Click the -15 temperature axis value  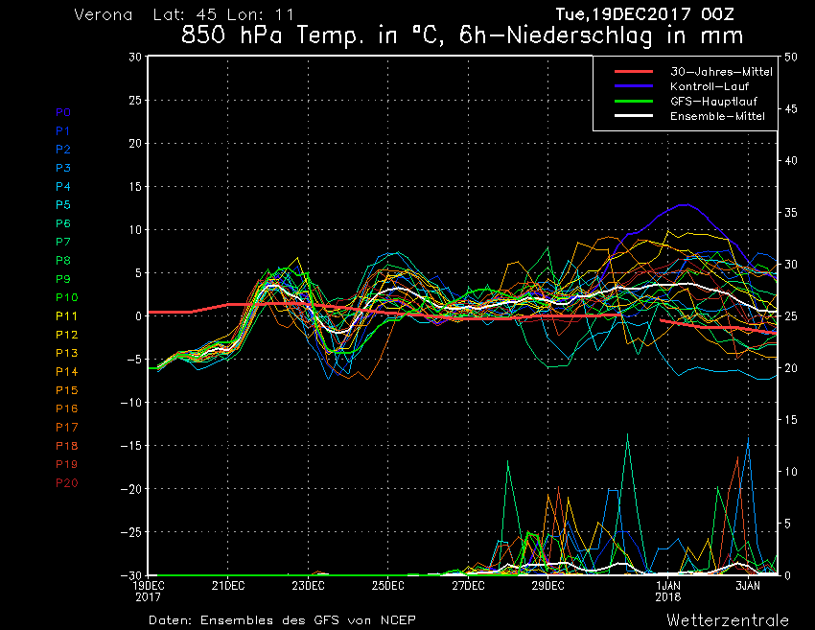coord(131,446)
